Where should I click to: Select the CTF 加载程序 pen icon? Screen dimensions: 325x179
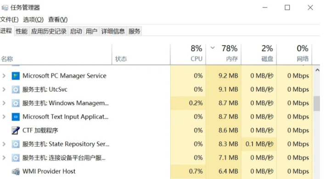tap(16, 130)
